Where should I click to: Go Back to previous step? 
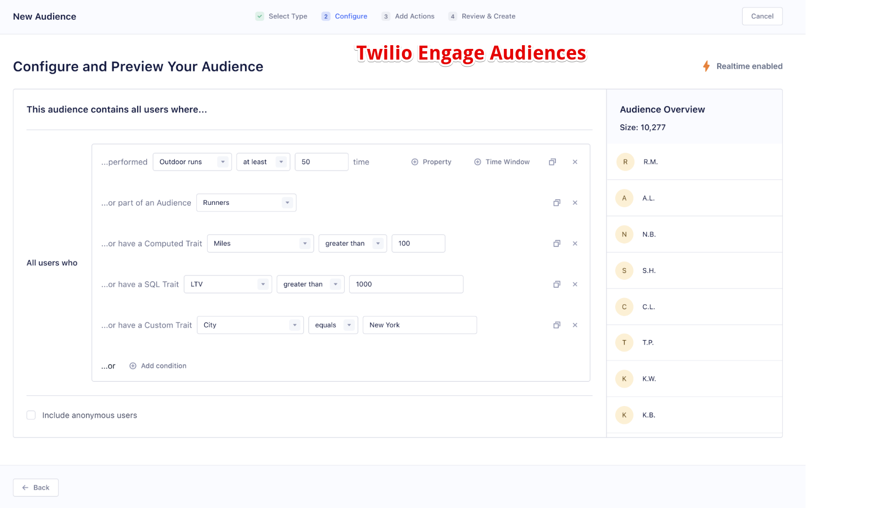tap(36, 488)
